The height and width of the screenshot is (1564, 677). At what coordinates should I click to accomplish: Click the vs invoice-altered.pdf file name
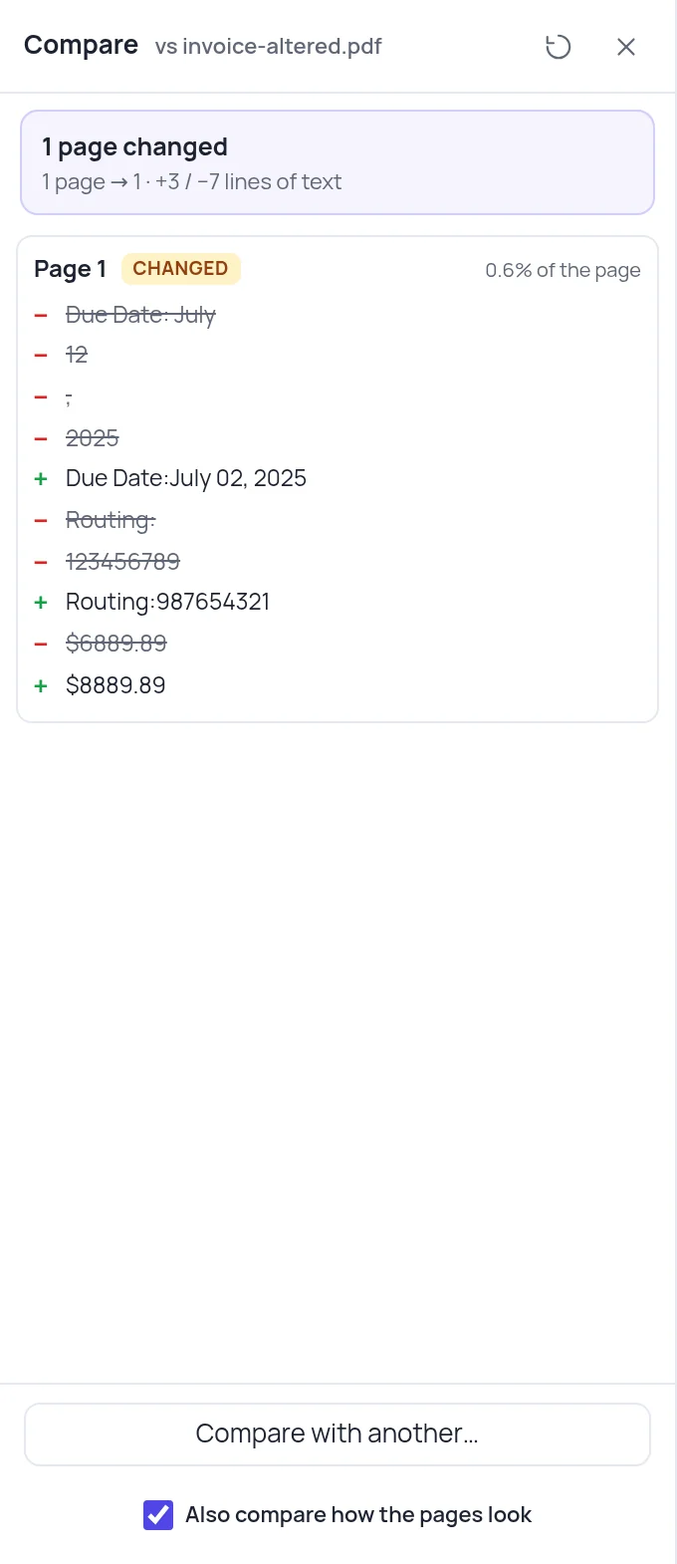268,47
